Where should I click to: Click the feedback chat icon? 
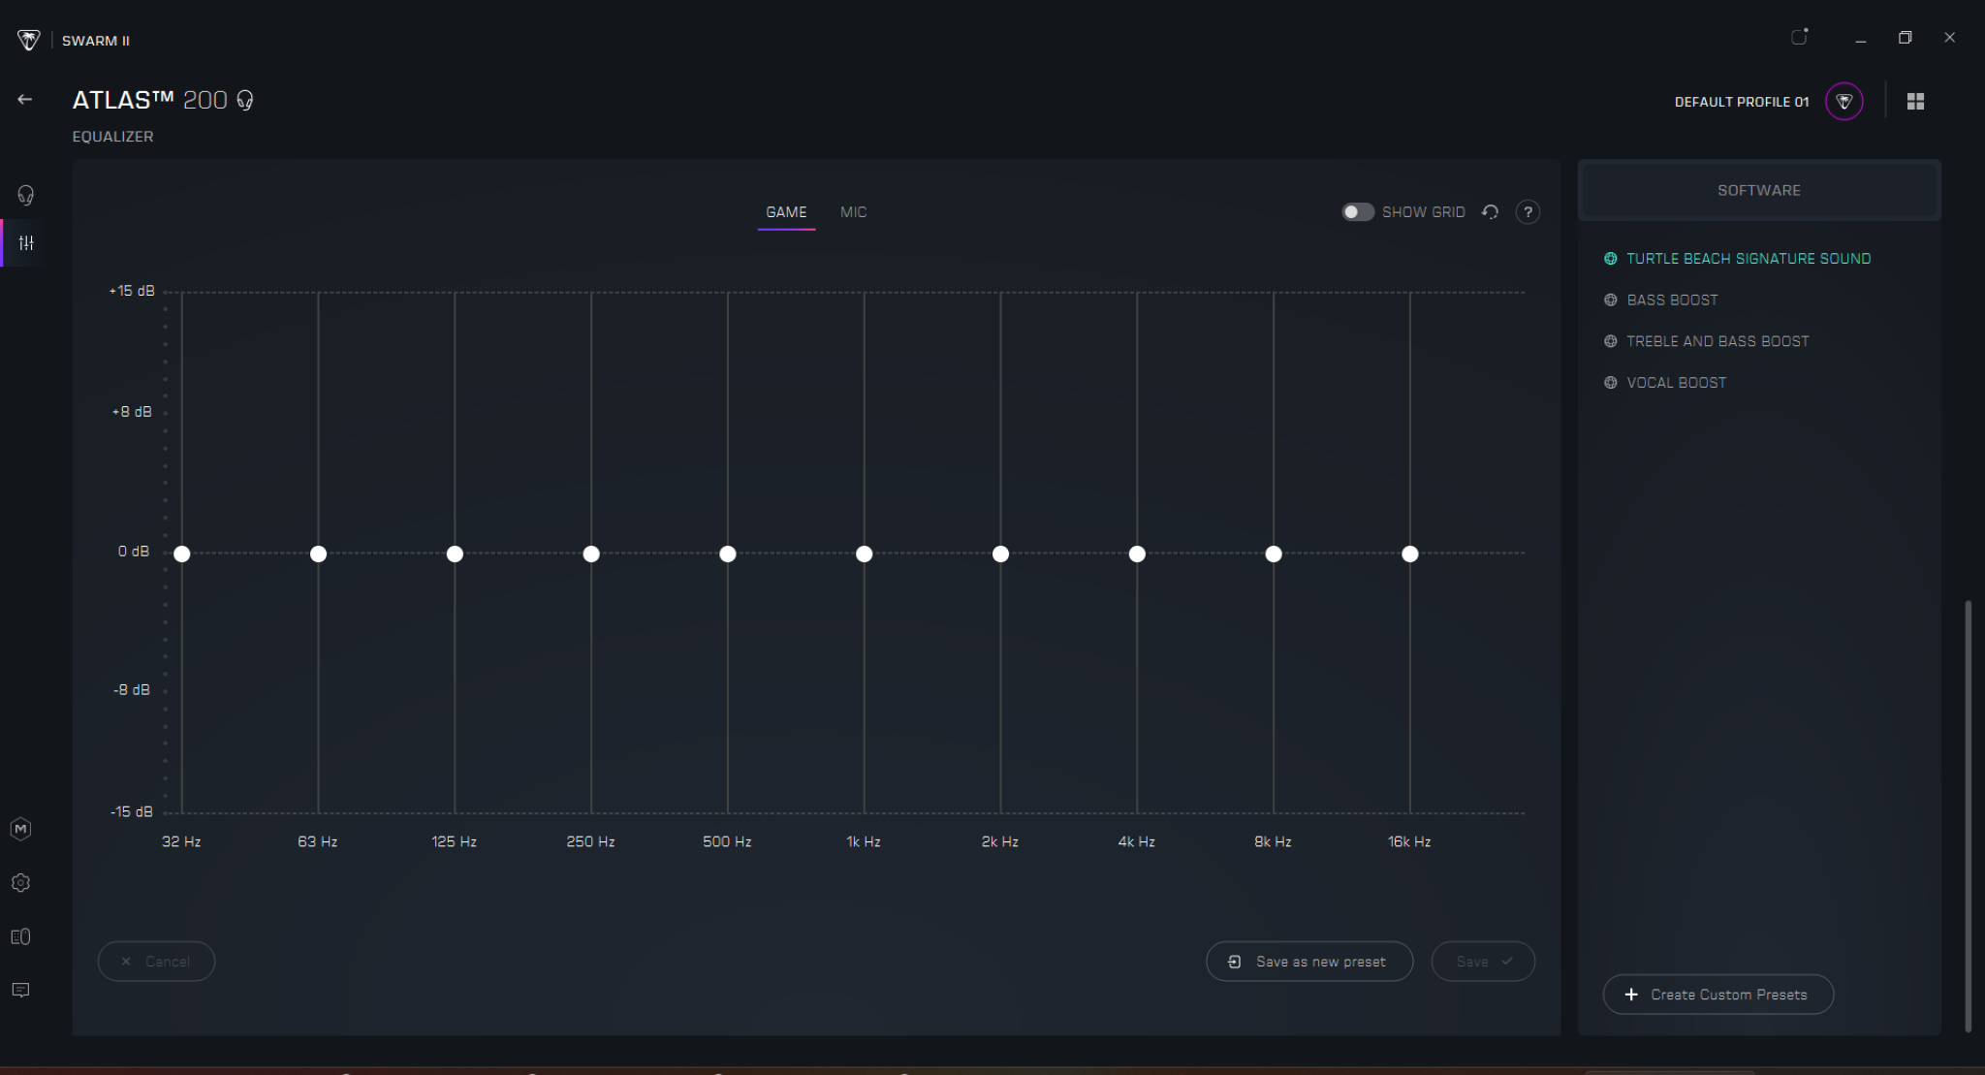(20, 990)
